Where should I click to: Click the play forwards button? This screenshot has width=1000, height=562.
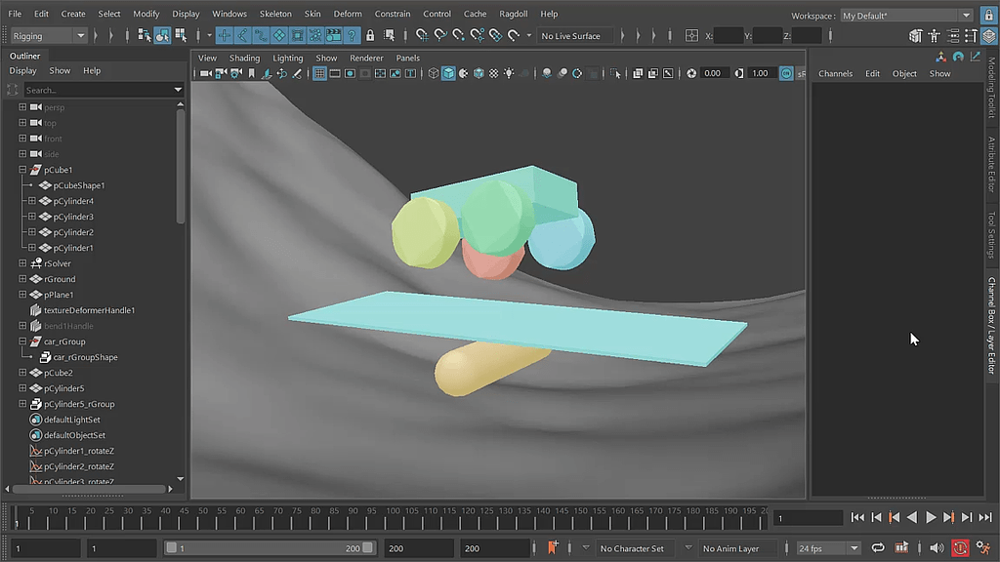point(930,518)
